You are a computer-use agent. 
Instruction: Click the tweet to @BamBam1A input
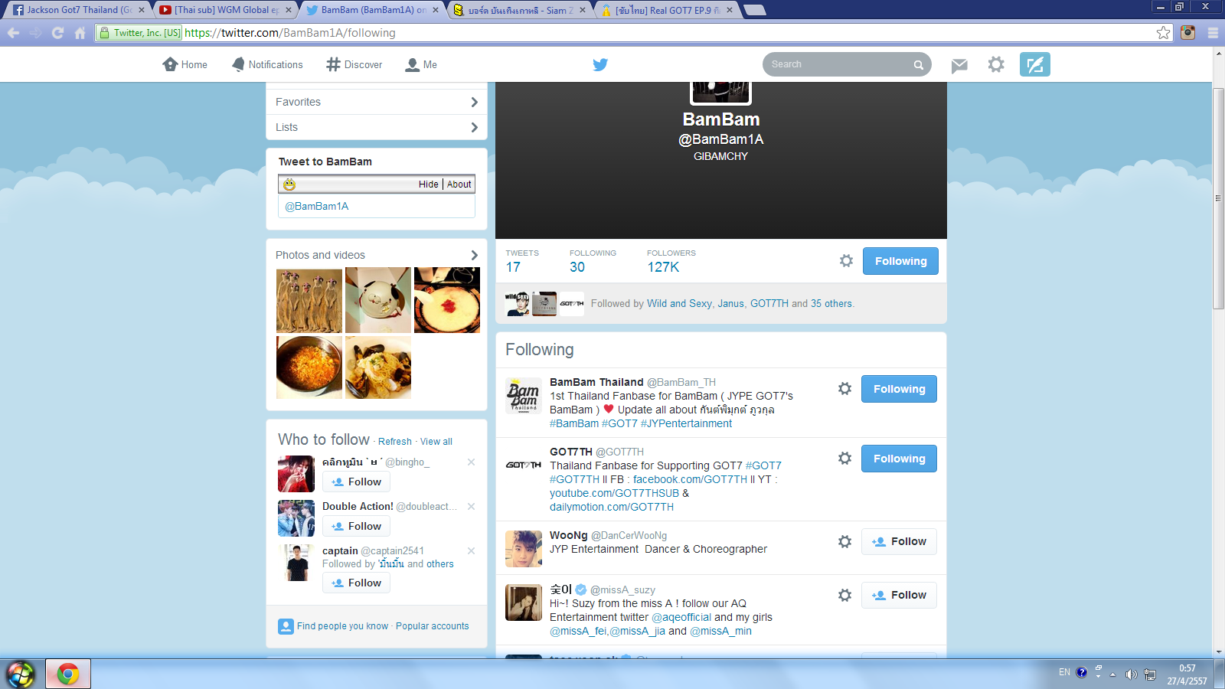377,207
